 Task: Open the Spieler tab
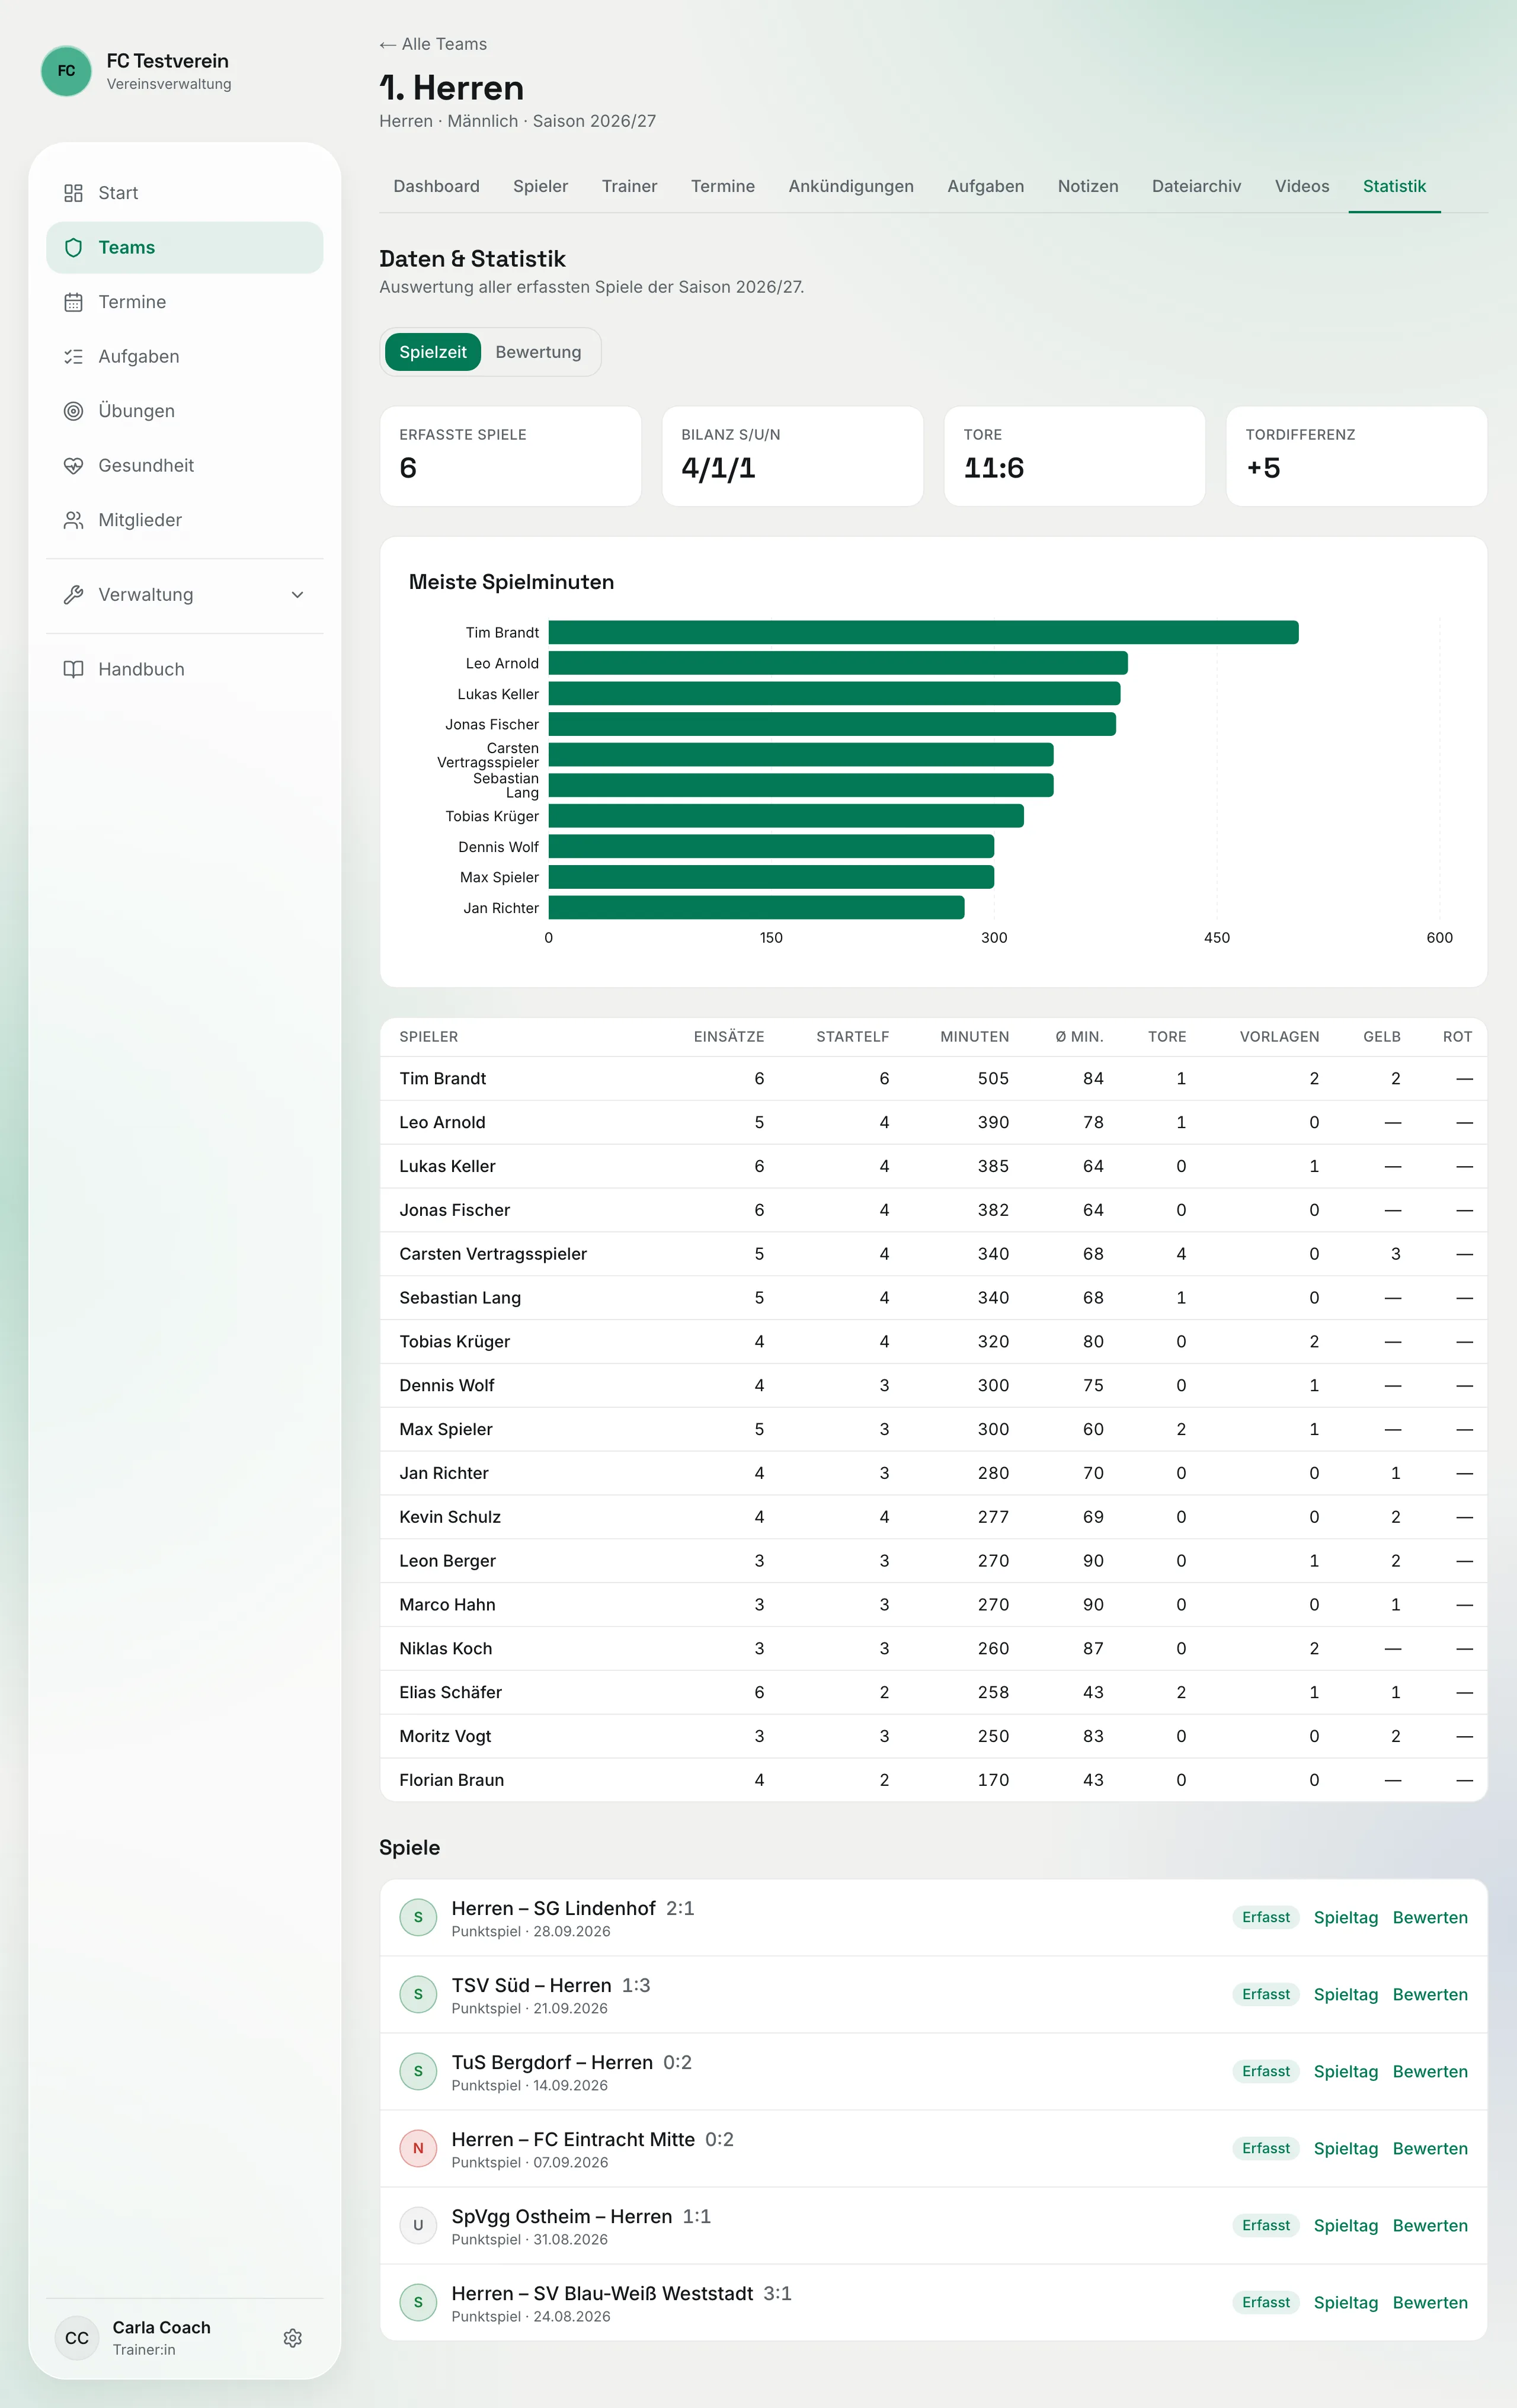point(540,186)
